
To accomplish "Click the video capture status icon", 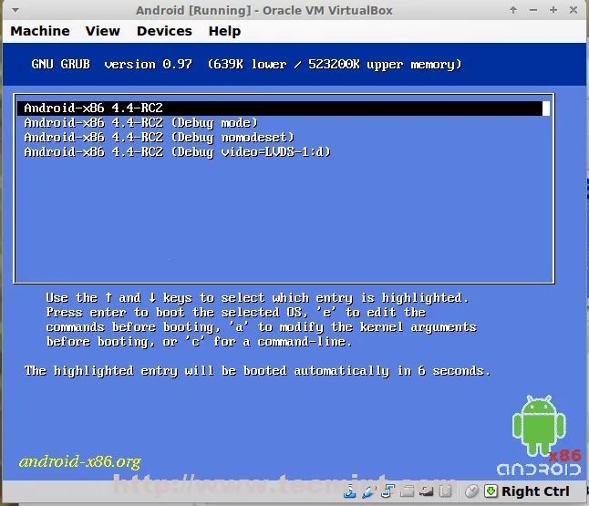I will pos(427,491).
